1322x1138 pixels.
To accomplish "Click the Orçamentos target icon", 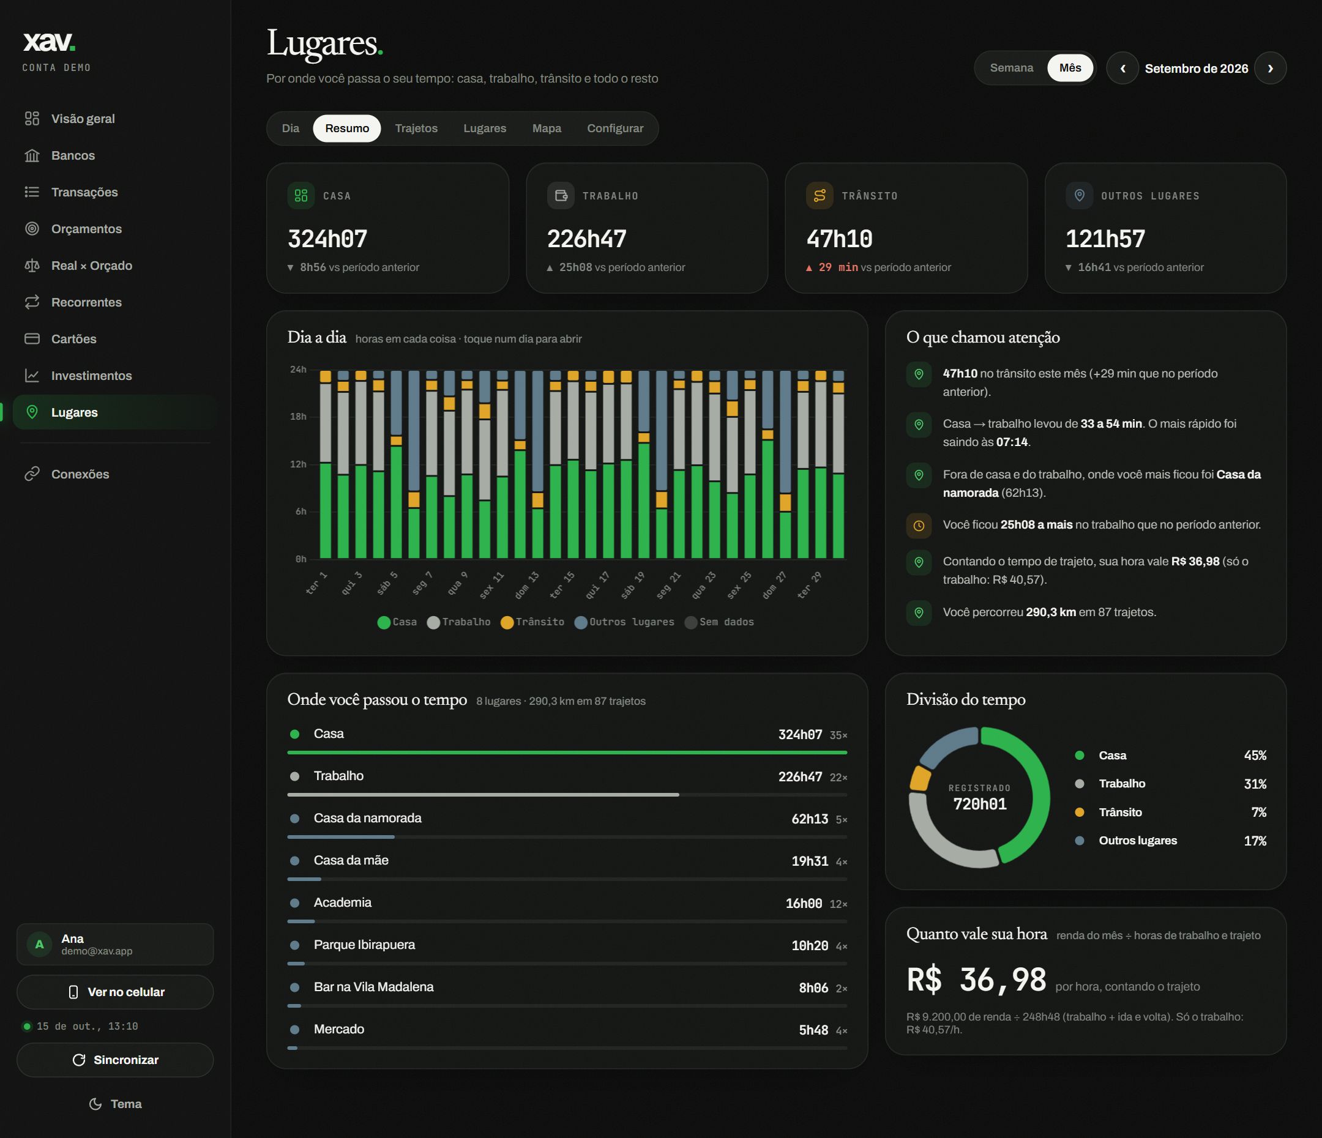I will [x=32, y=229].
